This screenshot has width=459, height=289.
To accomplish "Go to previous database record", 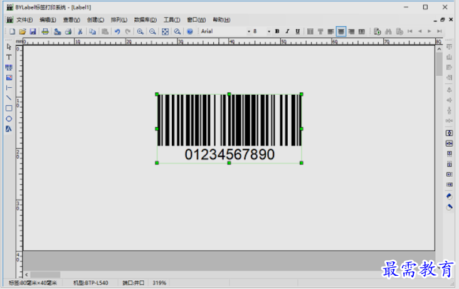I will 419,31.
